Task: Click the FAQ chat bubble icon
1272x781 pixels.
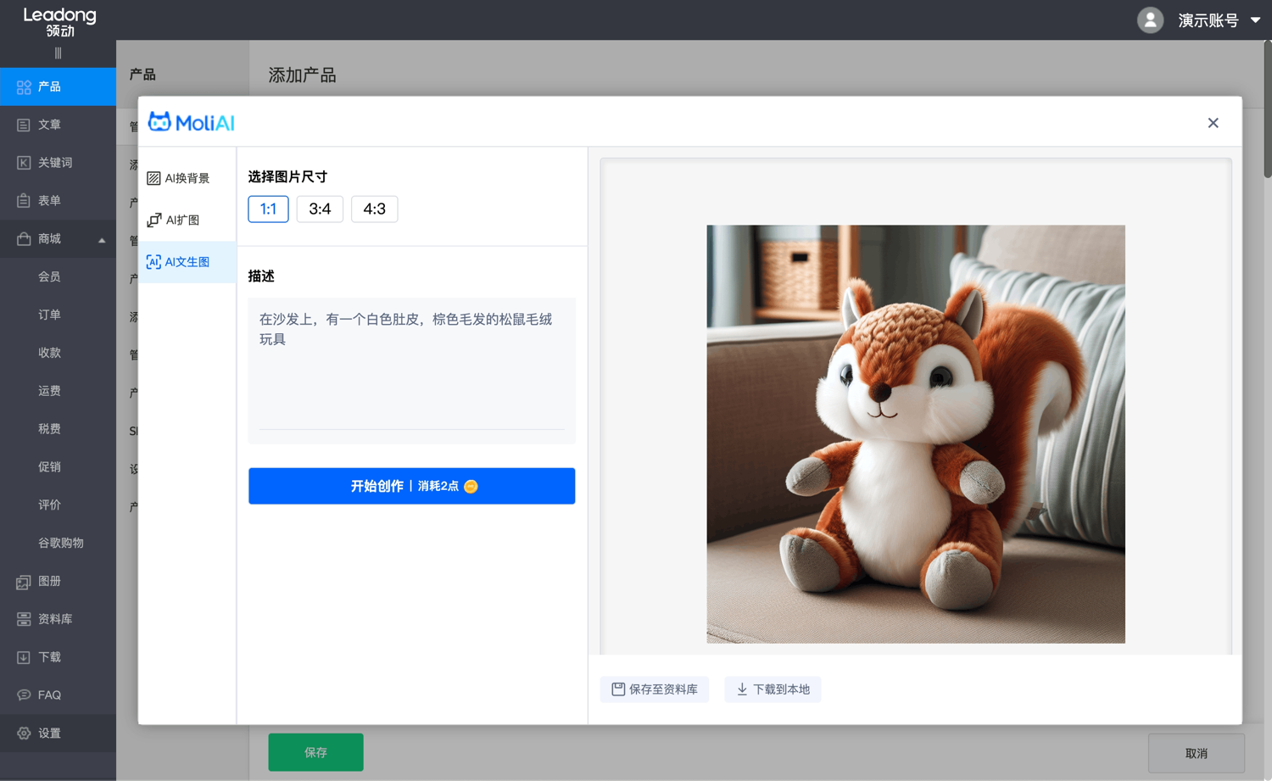Action: pos(24,695)
